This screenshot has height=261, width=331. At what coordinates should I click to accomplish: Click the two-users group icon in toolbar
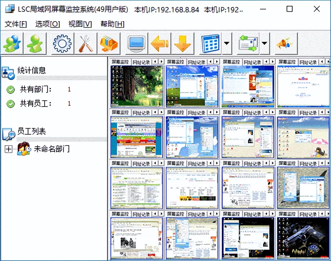tap(12, 44)
